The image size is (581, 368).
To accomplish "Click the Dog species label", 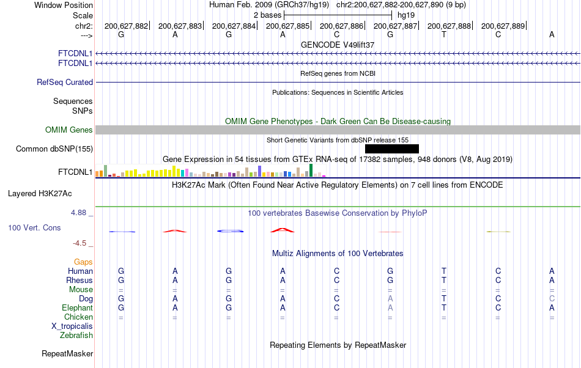I will [86, 298].
